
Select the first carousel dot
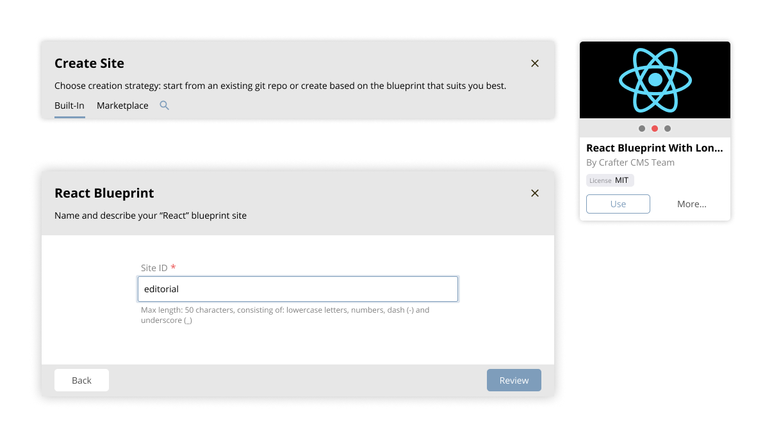(641, 128)
